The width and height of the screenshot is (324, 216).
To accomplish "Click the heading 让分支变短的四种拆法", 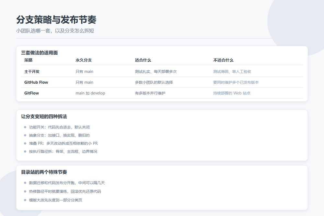I will pyautogui.click(x=44, y=116).
